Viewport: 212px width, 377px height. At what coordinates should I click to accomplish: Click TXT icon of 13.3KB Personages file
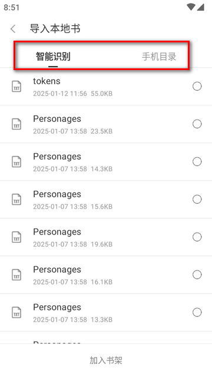point(16,312)
